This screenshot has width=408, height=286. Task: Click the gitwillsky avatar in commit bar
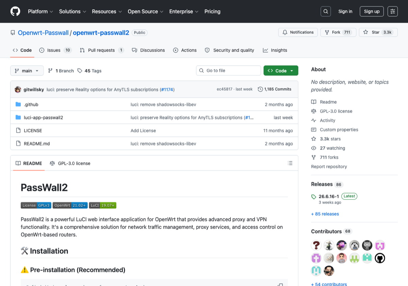[x=18, y=90]
